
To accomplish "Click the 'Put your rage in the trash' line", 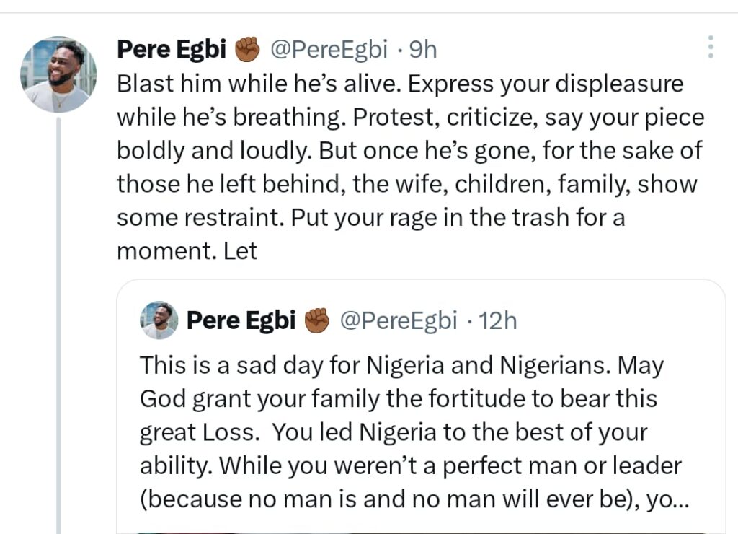I will coord(370,219).
